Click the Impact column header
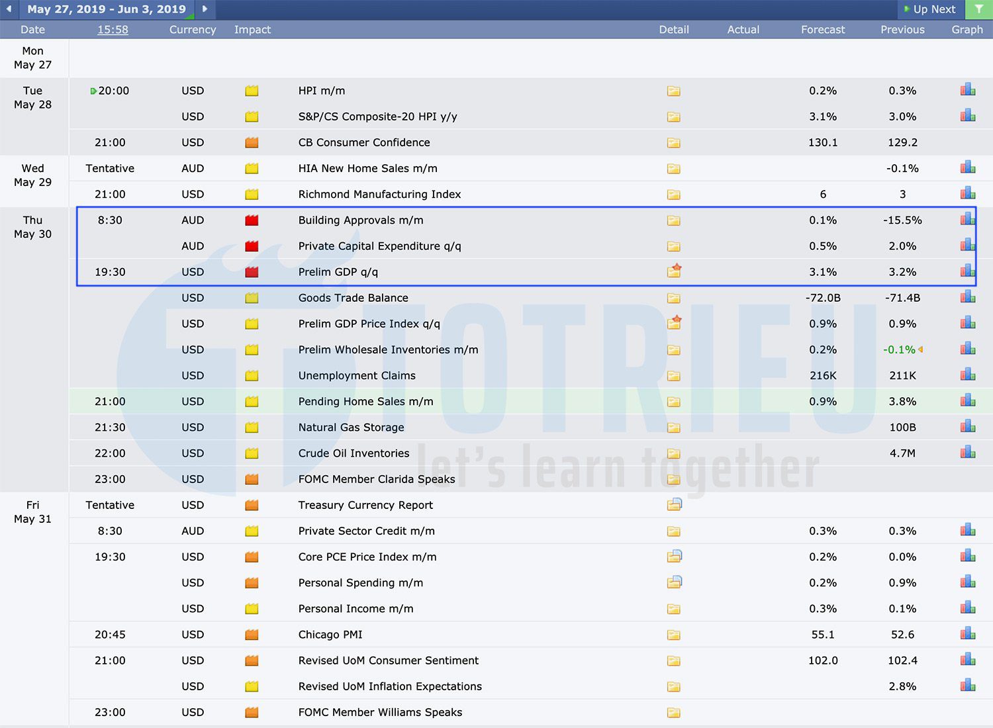This screenshot has height=728, width=993. click(x=252, y=30)
